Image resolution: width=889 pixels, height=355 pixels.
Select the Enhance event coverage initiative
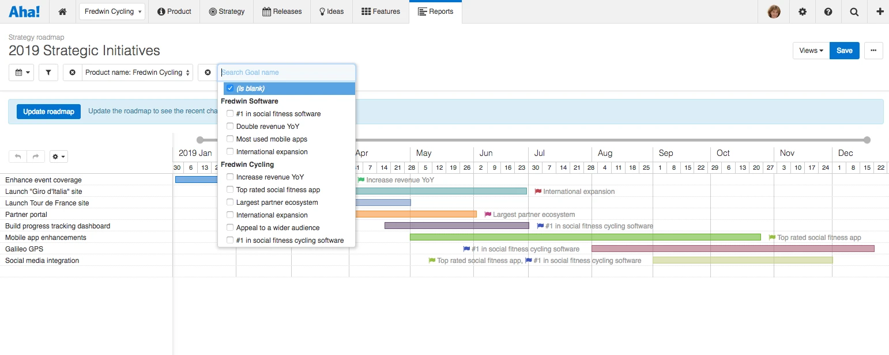[x=43, y=180]
